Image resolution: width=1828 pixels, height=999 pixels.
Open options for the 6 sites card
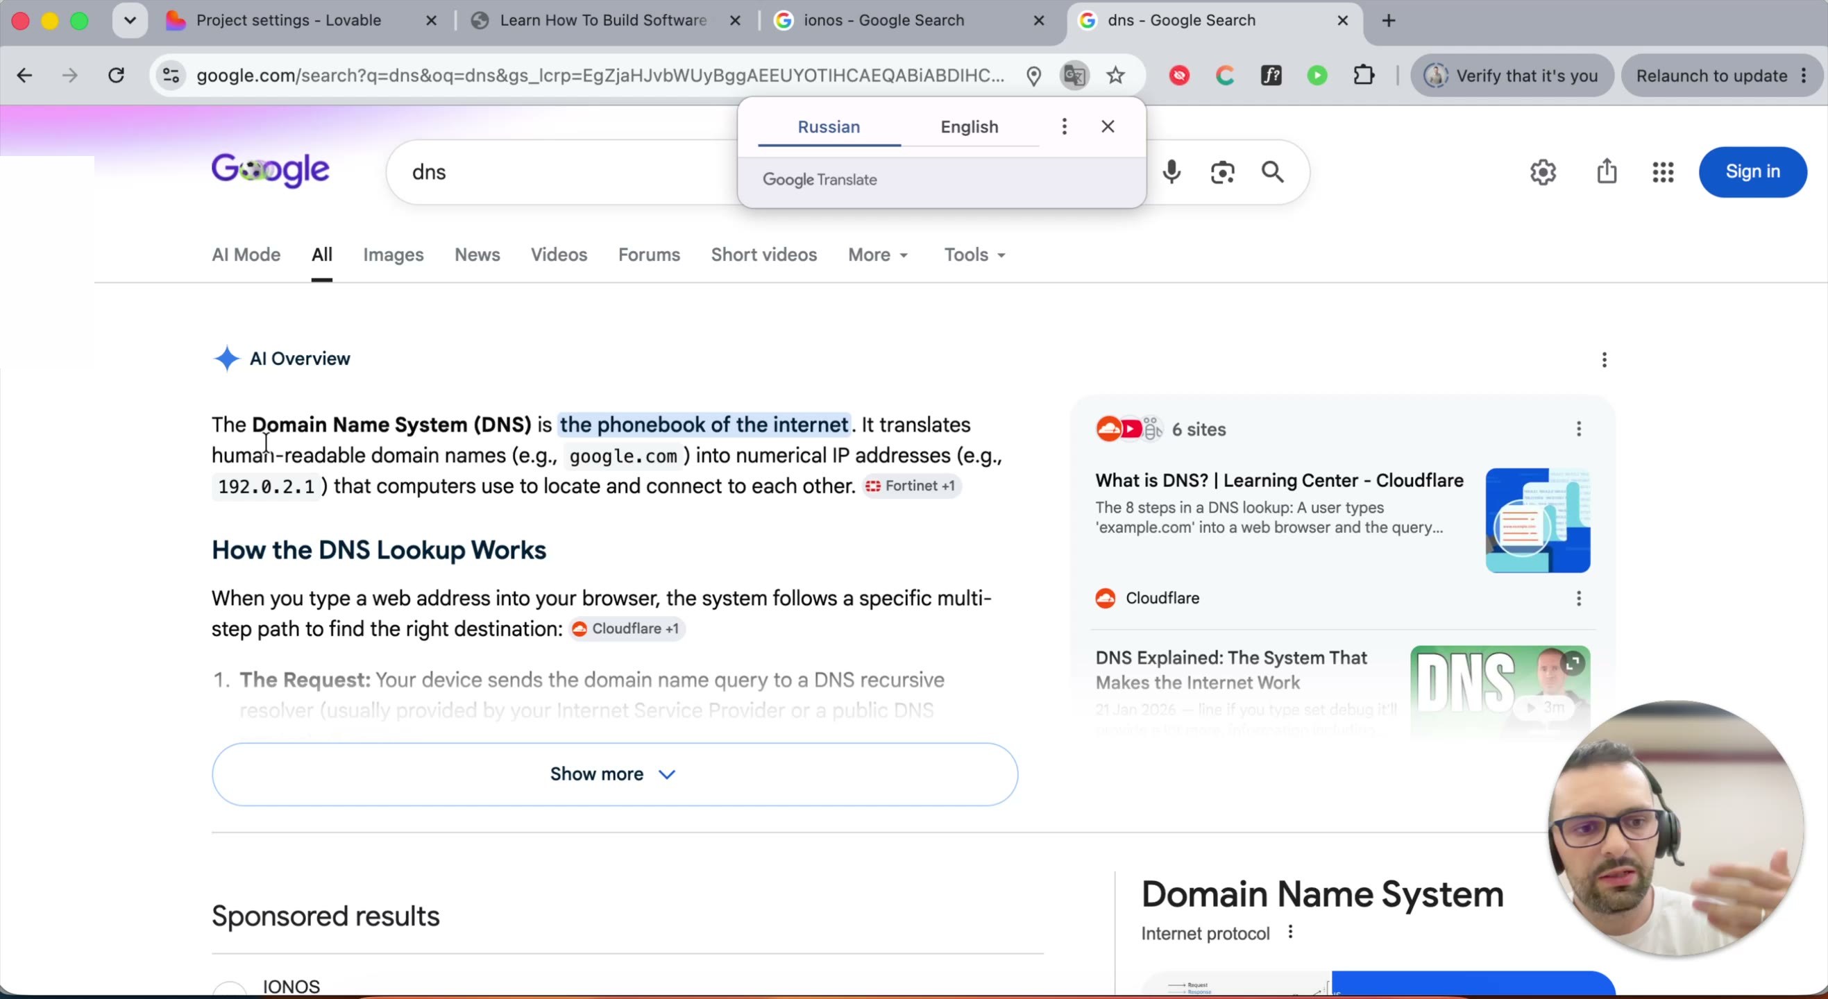pos(1578,429)
